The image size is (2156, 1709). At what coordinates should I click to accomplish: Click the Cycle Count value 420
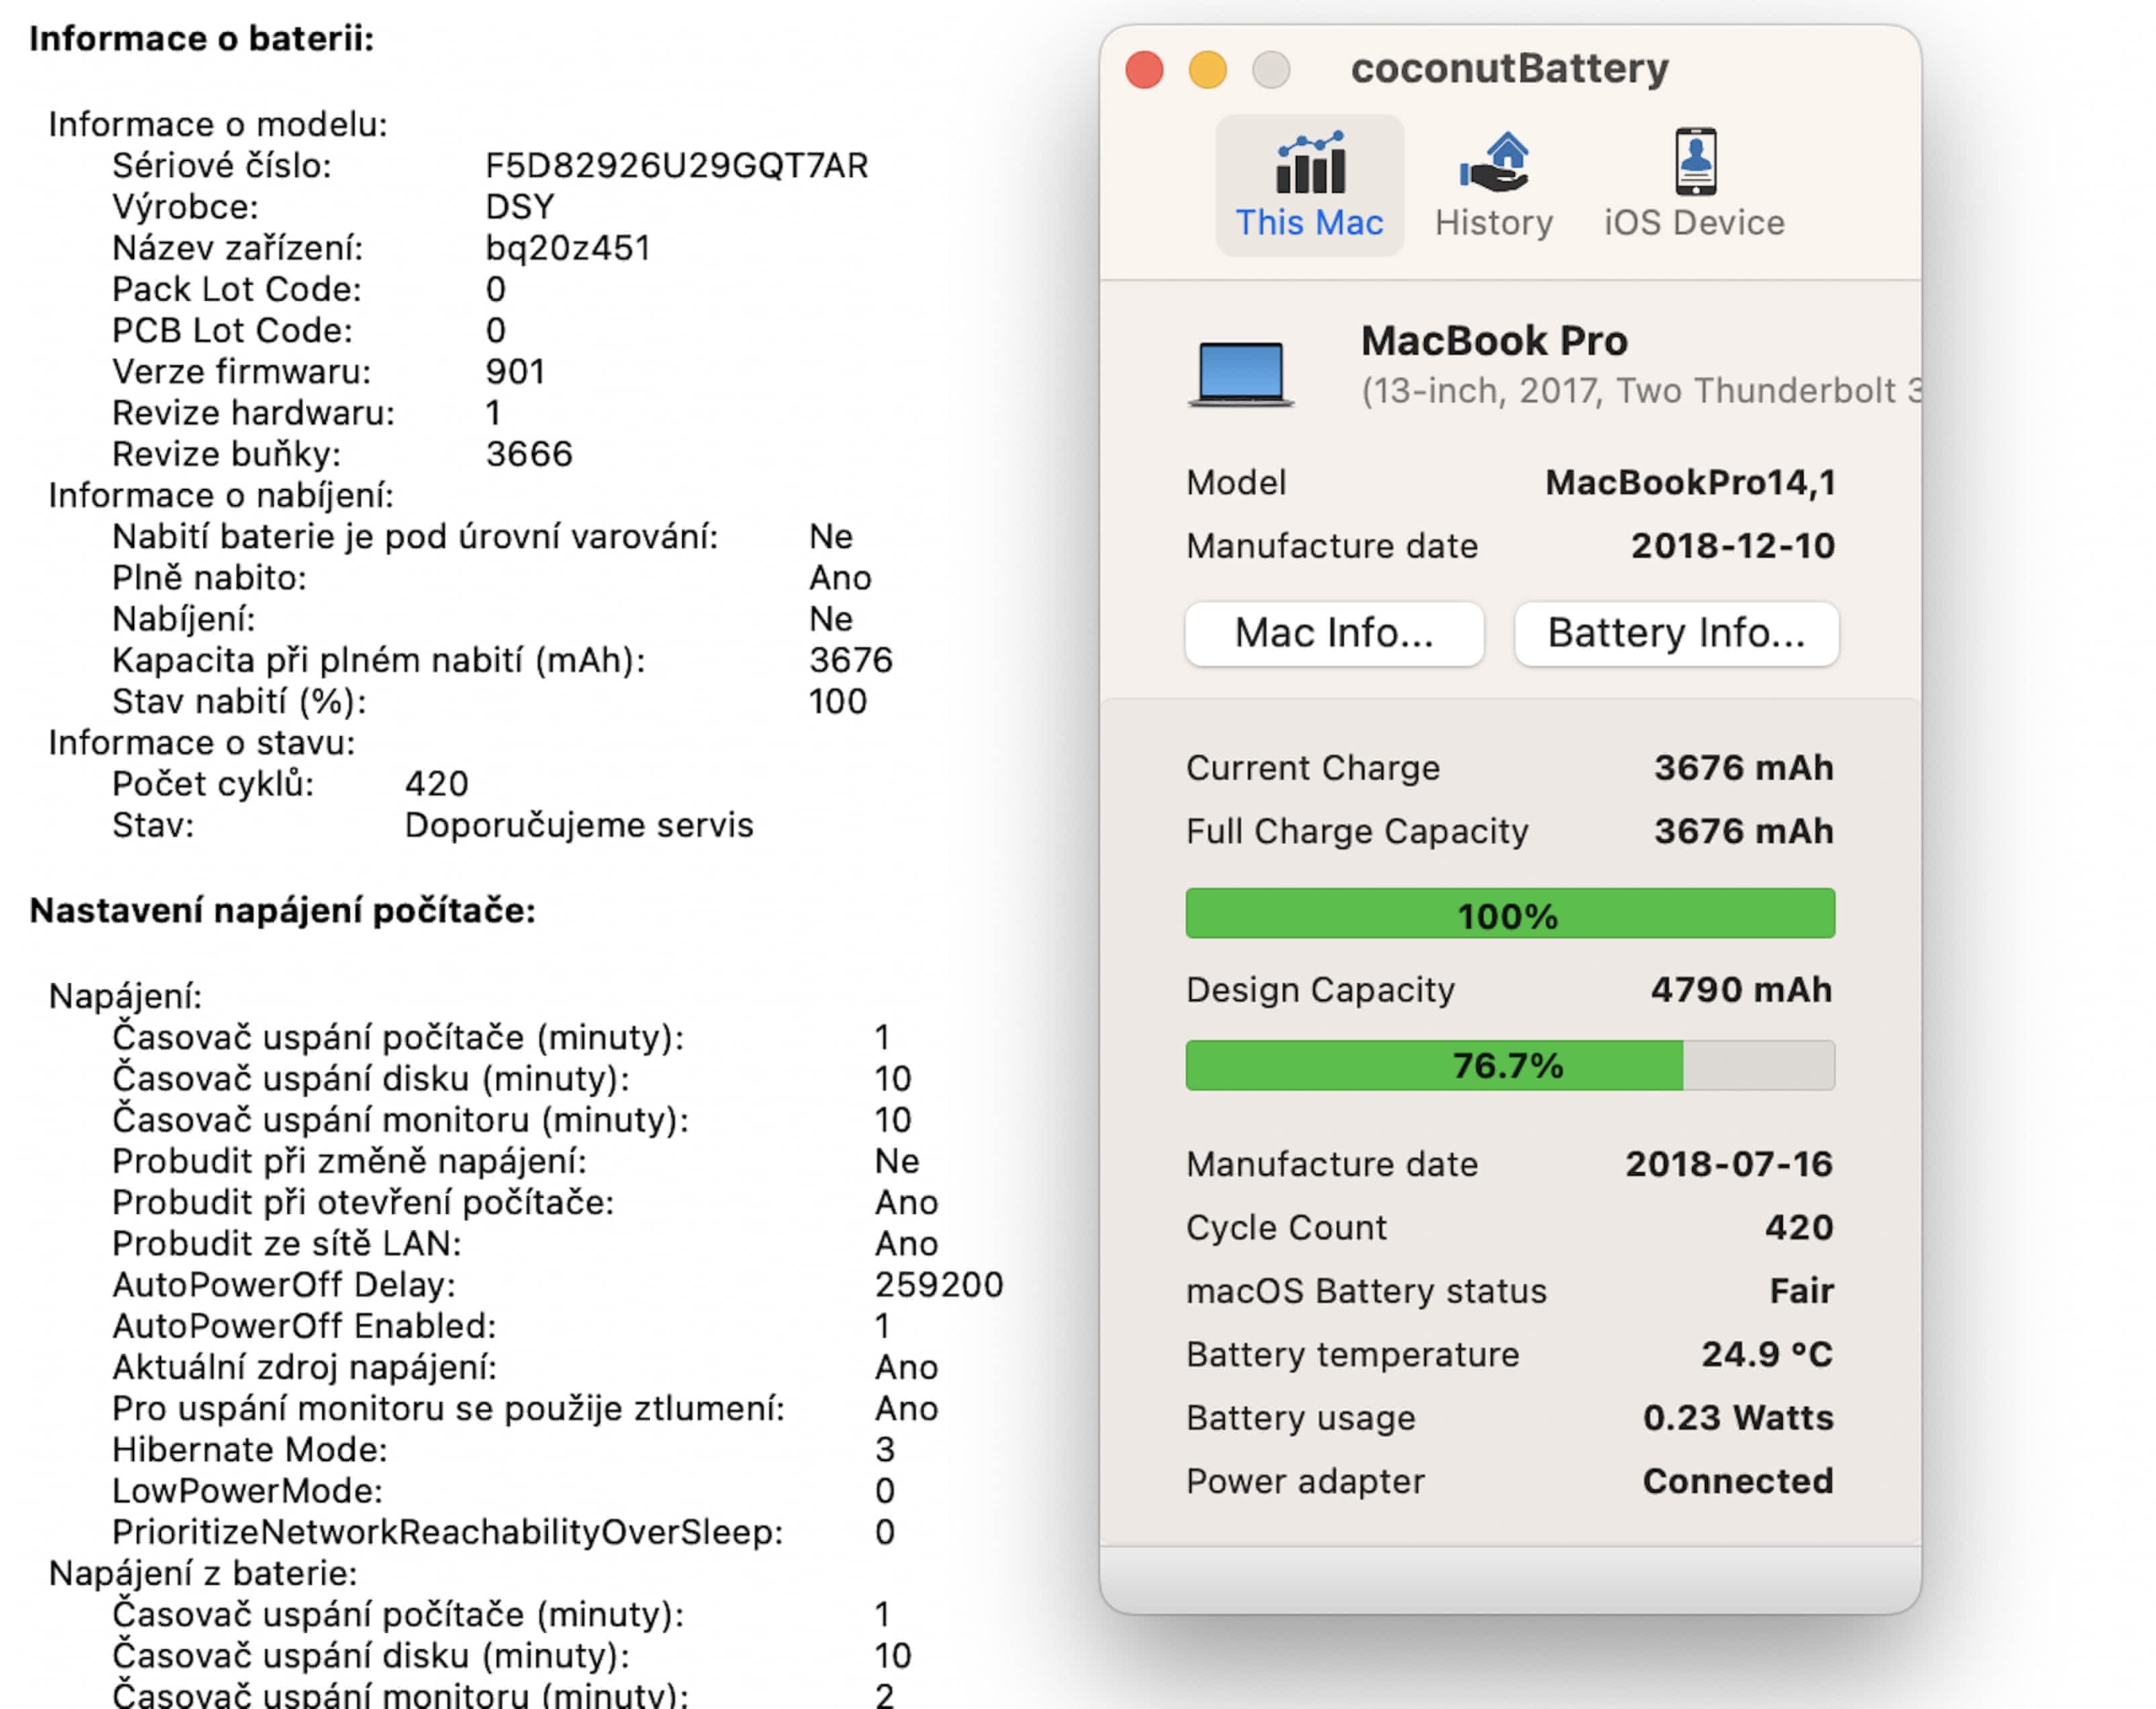tap(1798, 1227)
